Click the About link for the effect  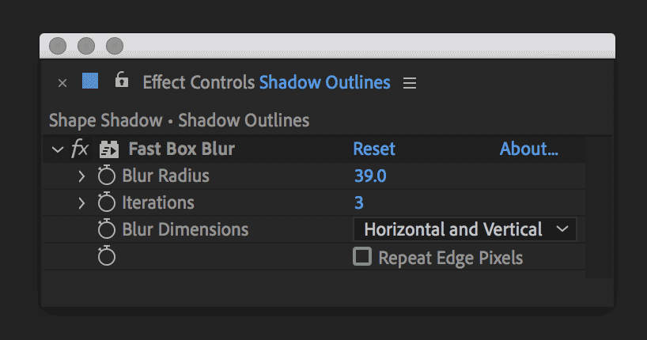click(x=528, y=149)
